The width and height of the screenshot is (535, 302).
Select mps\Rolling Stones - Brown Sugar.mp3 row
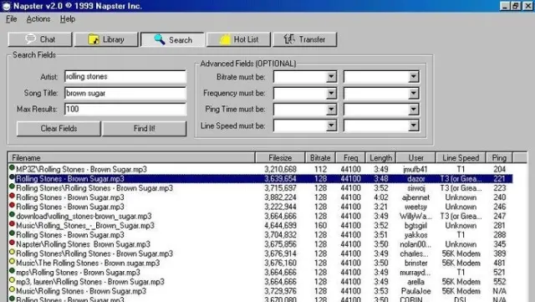[x=260, y=272]
